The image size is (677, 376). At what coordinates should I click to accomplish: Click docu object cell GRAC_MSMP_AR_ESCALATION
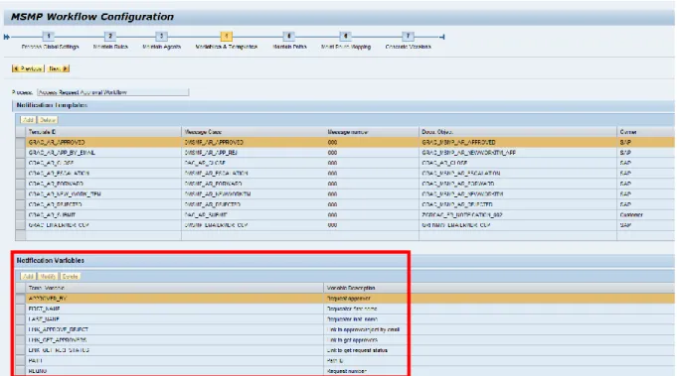[x=518, y=174]
